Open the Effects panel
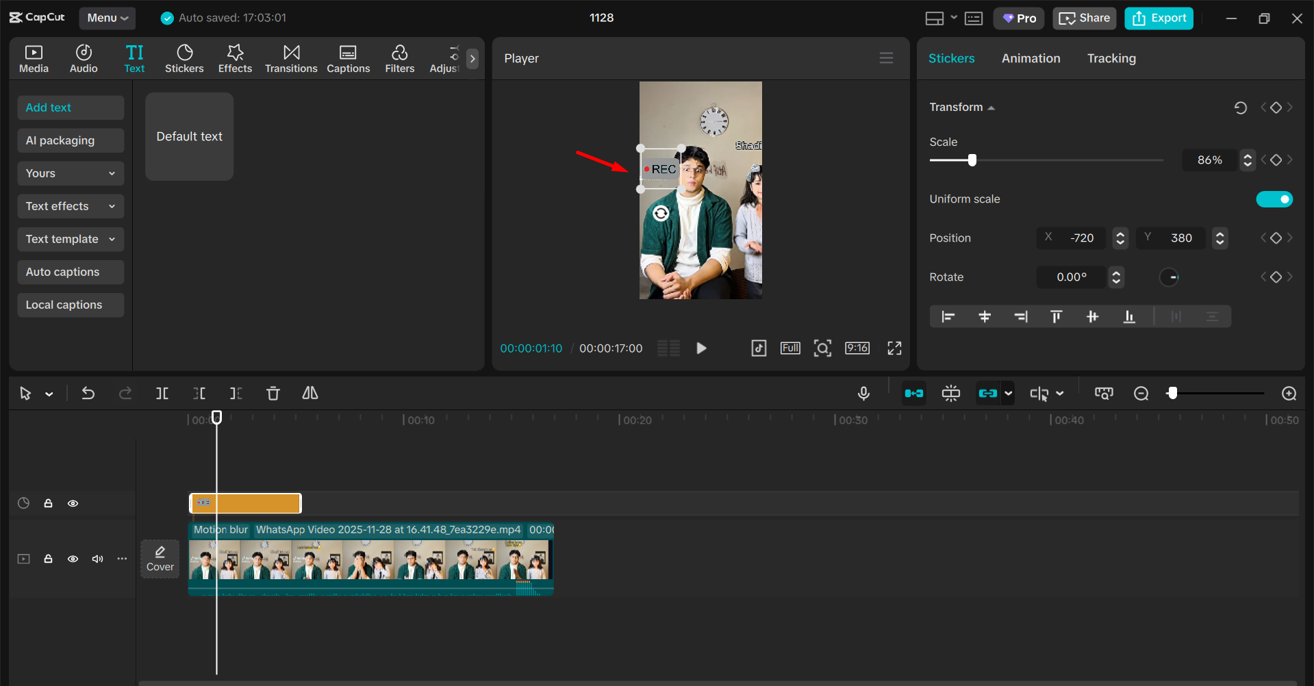This screenshot has height=686, width=1314. pyautogui.click(x=235, y=58)
